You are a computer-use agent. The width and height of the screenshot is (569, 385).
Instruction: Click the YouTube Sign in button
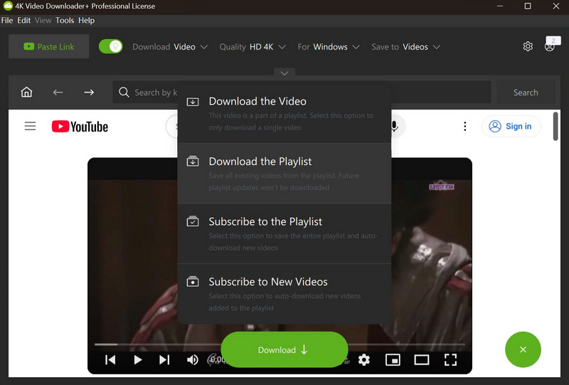[x=511, y=126]
